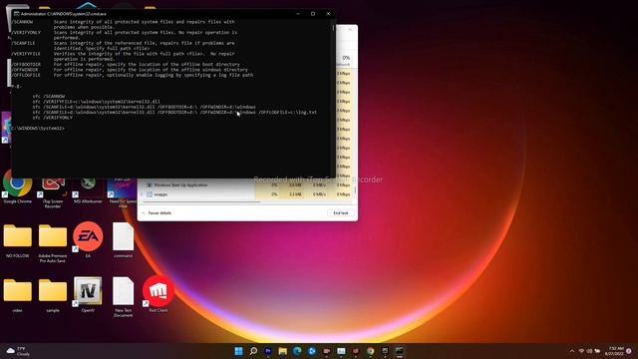
Task: Open the NO FOLLOW desktop folder
Action: point(18,240)
